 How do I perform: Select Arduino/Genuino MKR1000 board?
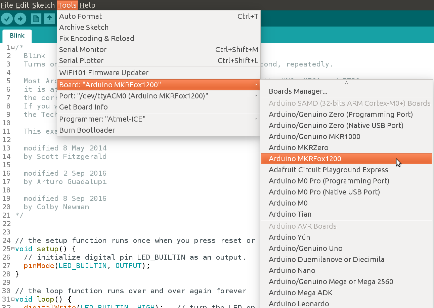pyautogui.click(x=346, y=136)
